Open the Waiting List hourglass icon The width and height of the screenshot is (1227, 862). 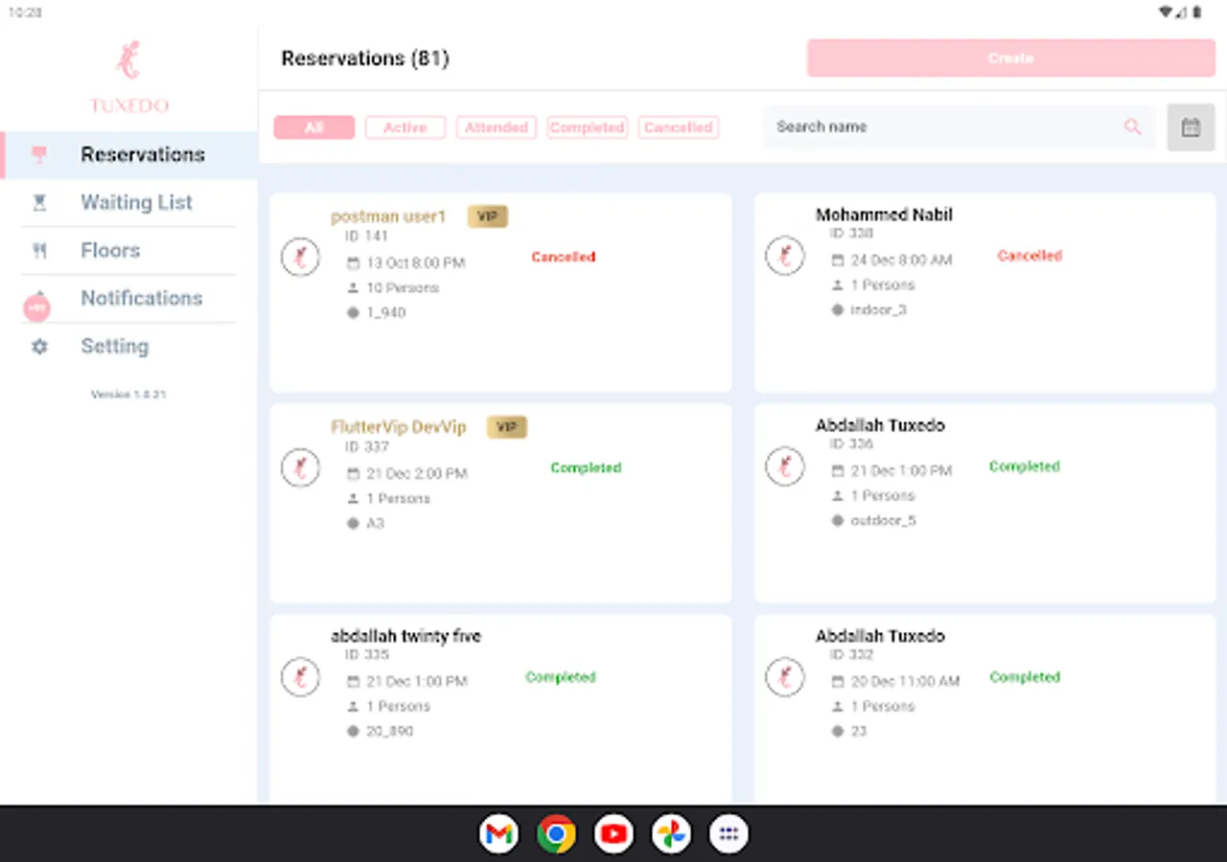38,202
